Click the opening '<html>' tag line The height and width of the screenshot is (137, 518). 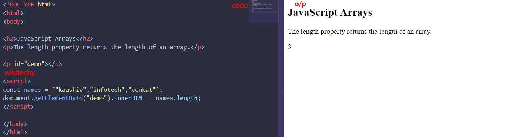(x=13, y=13)
